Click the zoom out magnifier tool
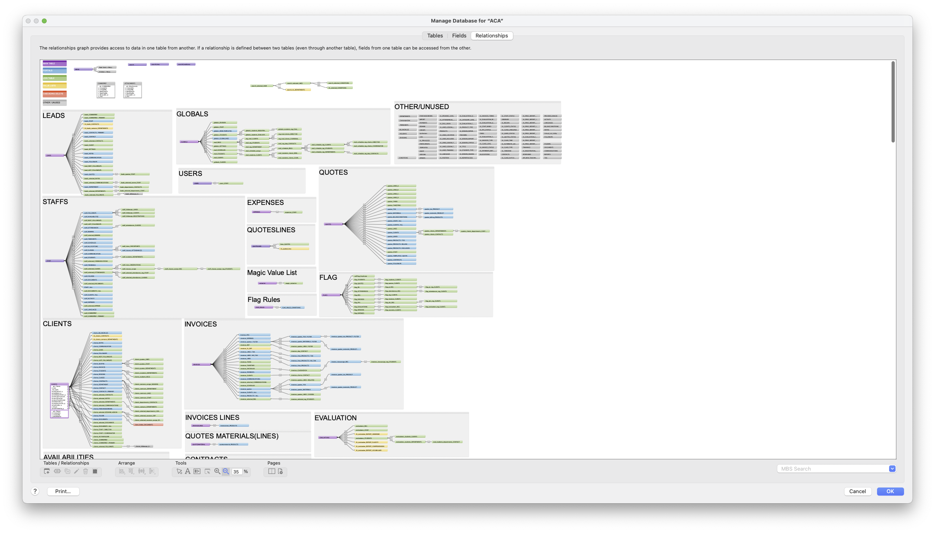935x533 pixels. pyautogui.click(x=226, y=471)
